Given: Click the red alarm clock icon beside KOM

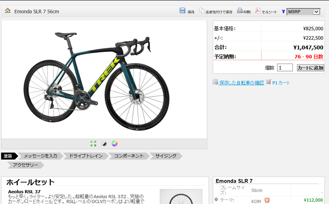Looking at the screenshot, I should (267, 200).
